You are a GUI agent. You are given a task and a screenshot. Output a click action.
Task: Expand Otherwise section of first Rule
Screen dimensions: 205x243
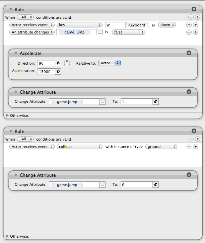click(x=8, y=115)
